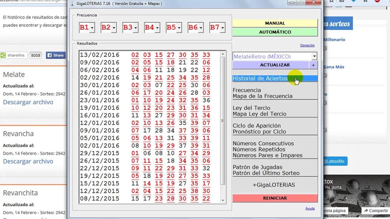Click the sharethis button in the browser

pos(14,55)
